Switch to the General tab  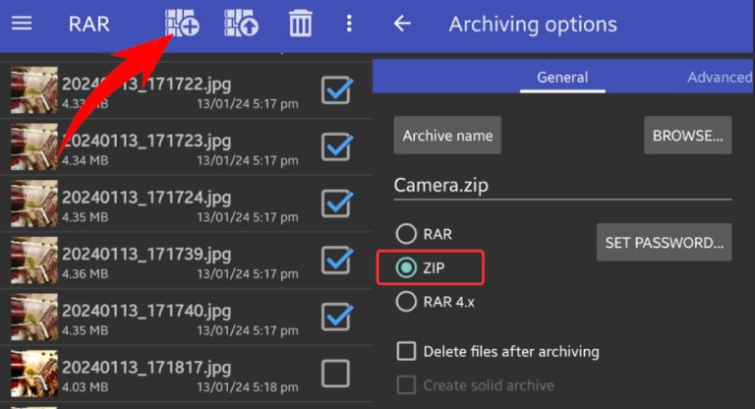(x=562, y=77)
